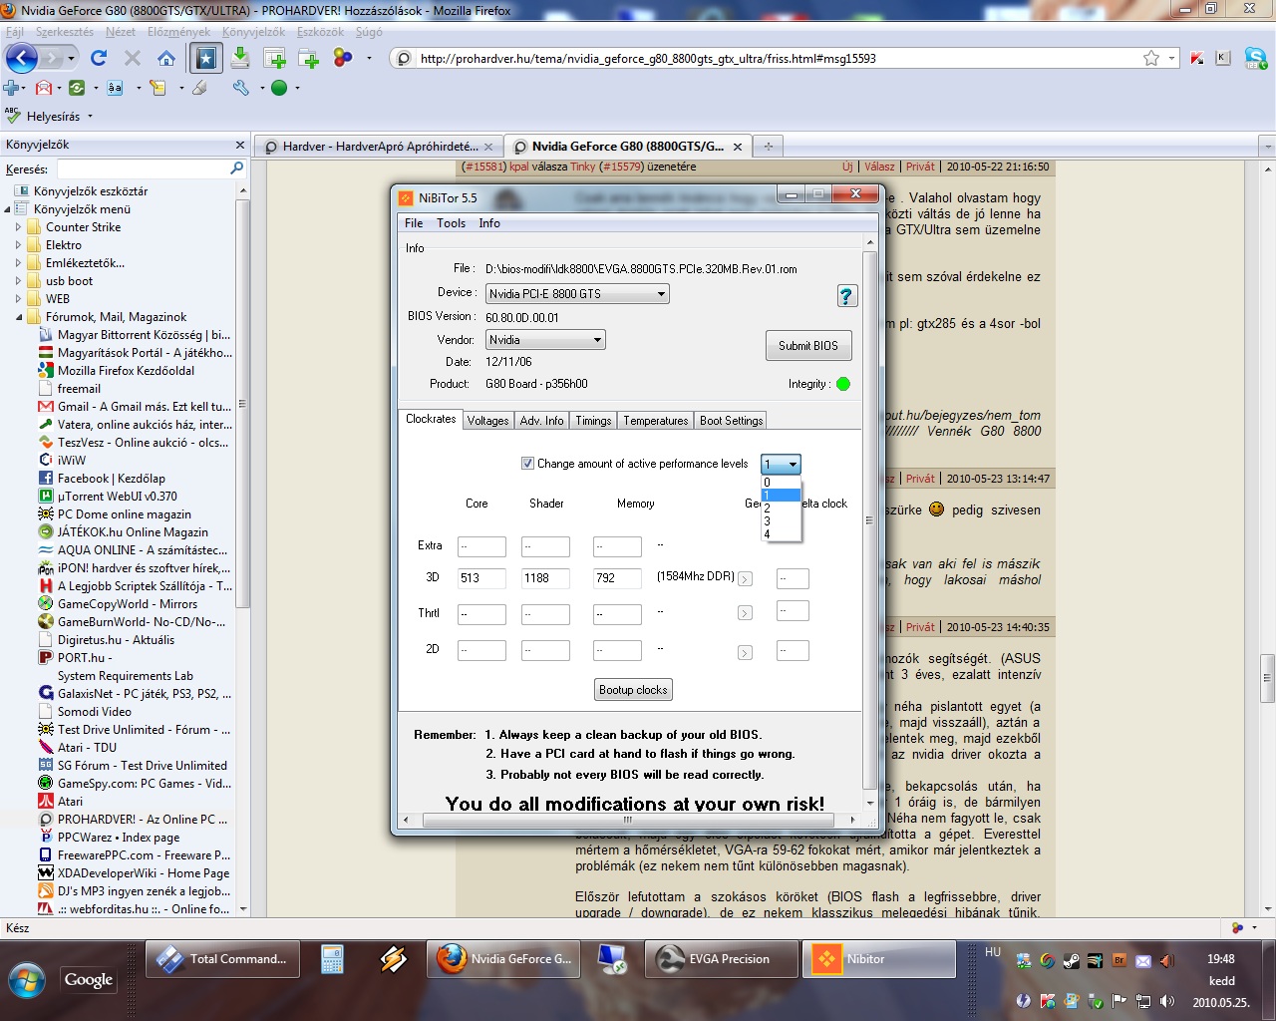This screenshot has height=1021, width=1276.
Task: Switch to the Timings tab
Action: (593, 421)
